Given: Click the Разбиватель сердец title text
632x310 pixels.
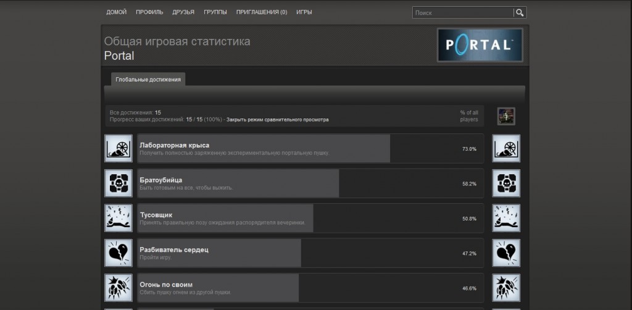Looking at the screenshot, I should pos(174,250).
